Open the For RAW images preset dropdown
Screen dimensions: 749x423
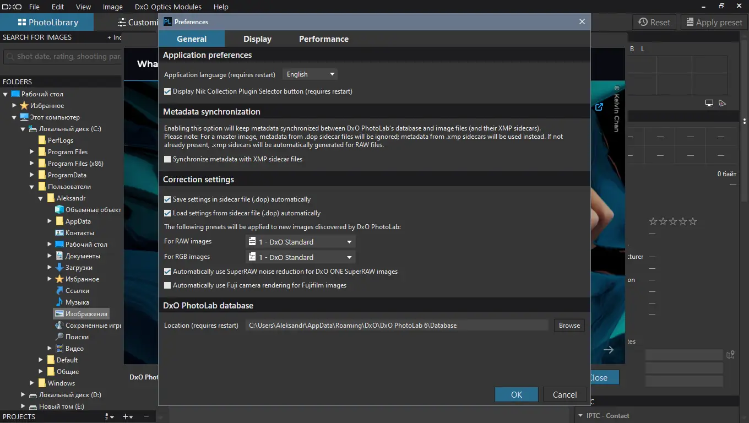pos(300,242)
